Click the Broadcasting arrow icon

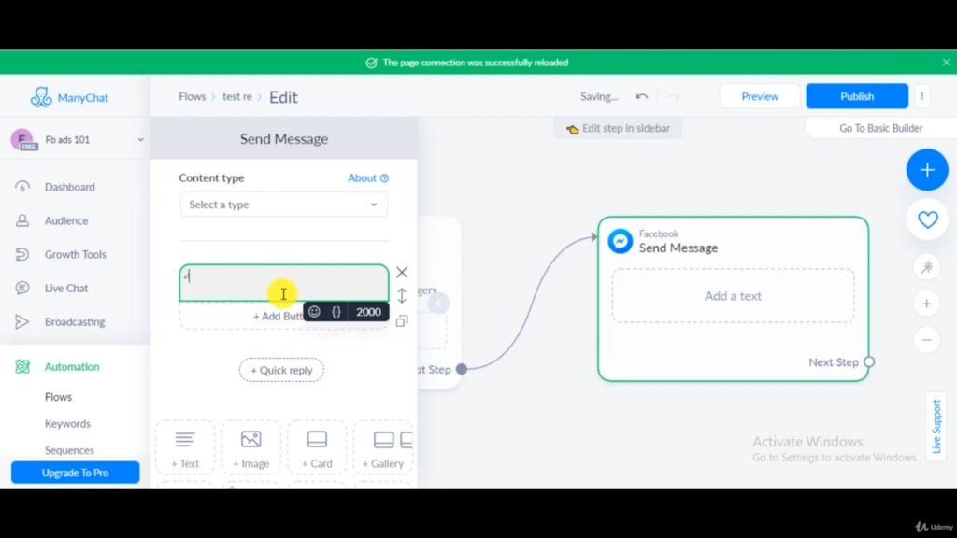(x=22, y=321)
